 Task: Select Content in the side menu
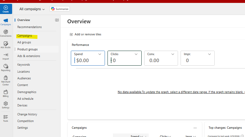(x=23, y=85)
